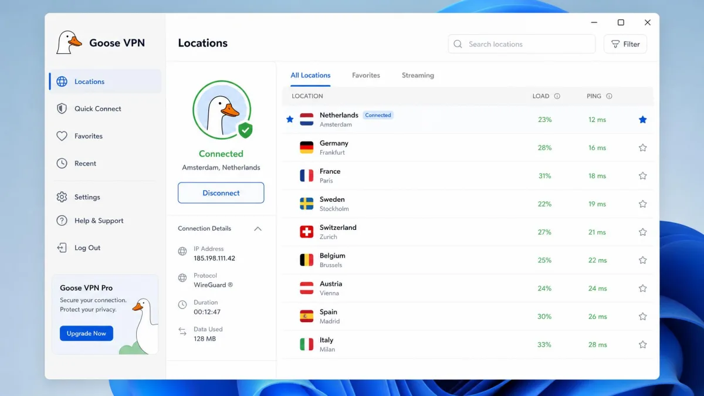The width and height of the screenshot is (704, 396).
Task: Open Locations in the sidebar
Action: 105,82
